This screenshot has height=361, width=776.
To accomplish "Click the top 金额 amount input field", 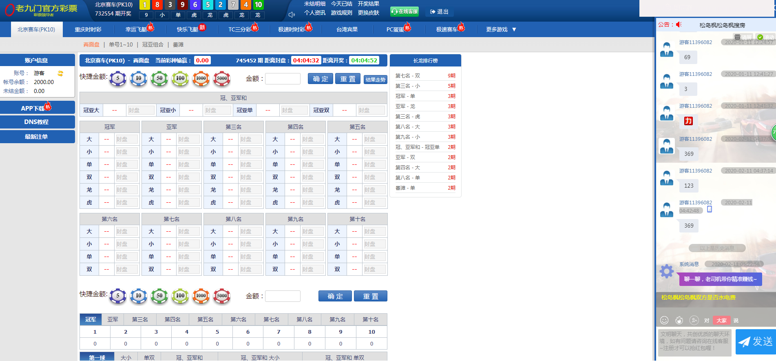I will [283, 79].
